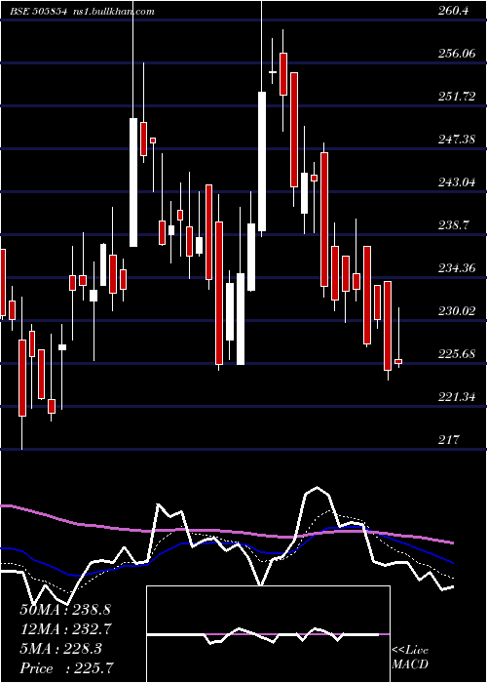The image size is (487, 683).
Task: Click the 260.4 price axis label
Action: (x=454, y=11)
